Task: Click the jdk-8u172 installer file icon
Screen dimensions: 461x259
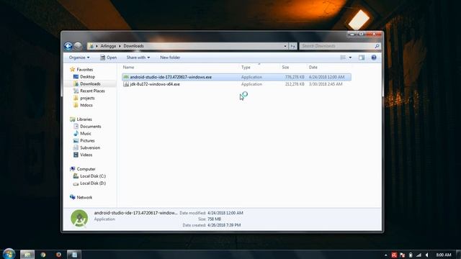Action: (126, 84)
